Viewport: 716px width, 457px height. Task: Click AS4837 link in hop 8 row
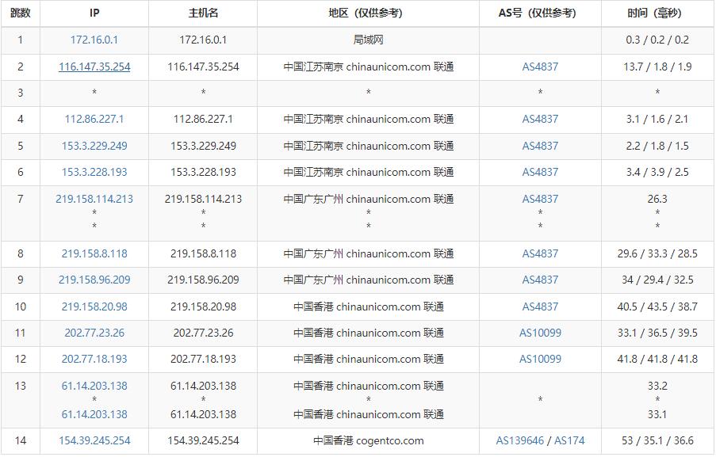pyautogui.click(x=540, y=253)
